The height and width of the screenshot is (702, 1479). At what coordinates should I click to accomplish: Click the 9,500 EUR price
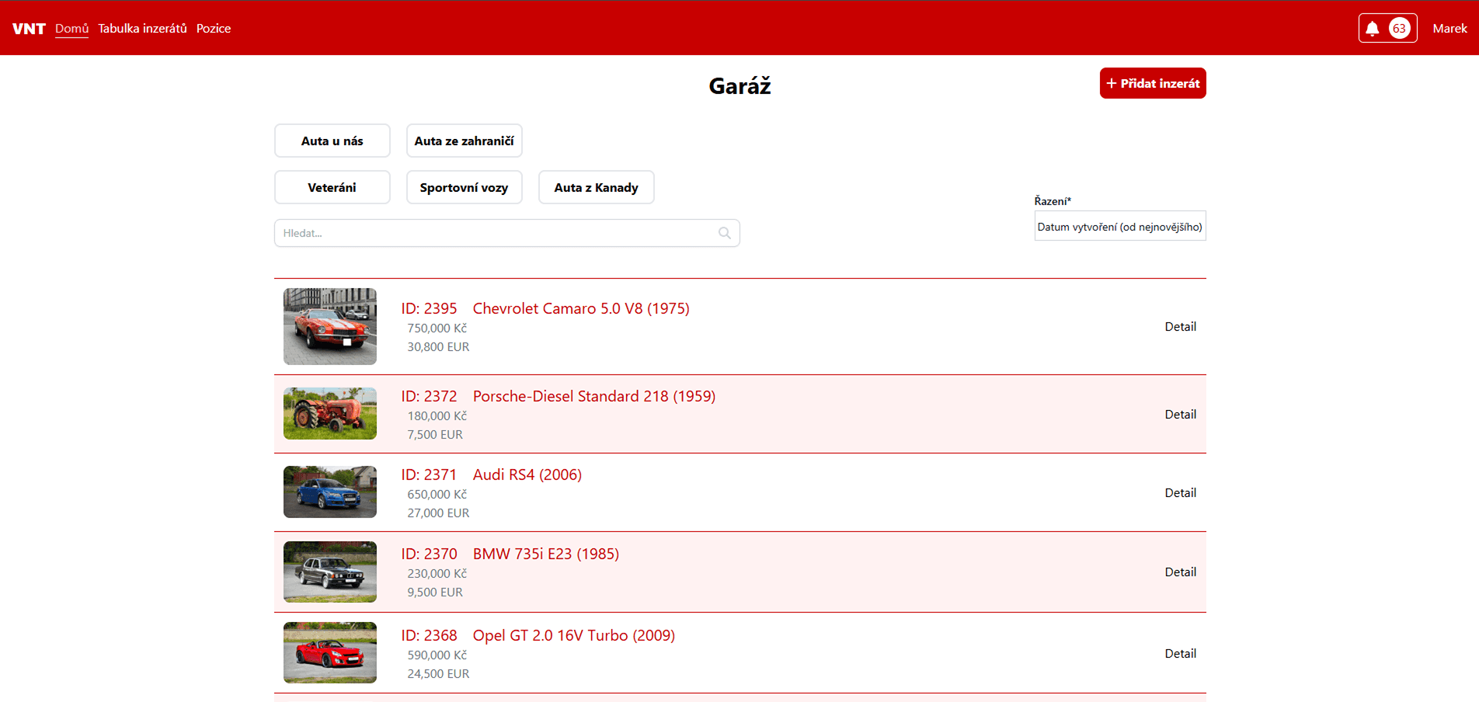coord(435,593)
